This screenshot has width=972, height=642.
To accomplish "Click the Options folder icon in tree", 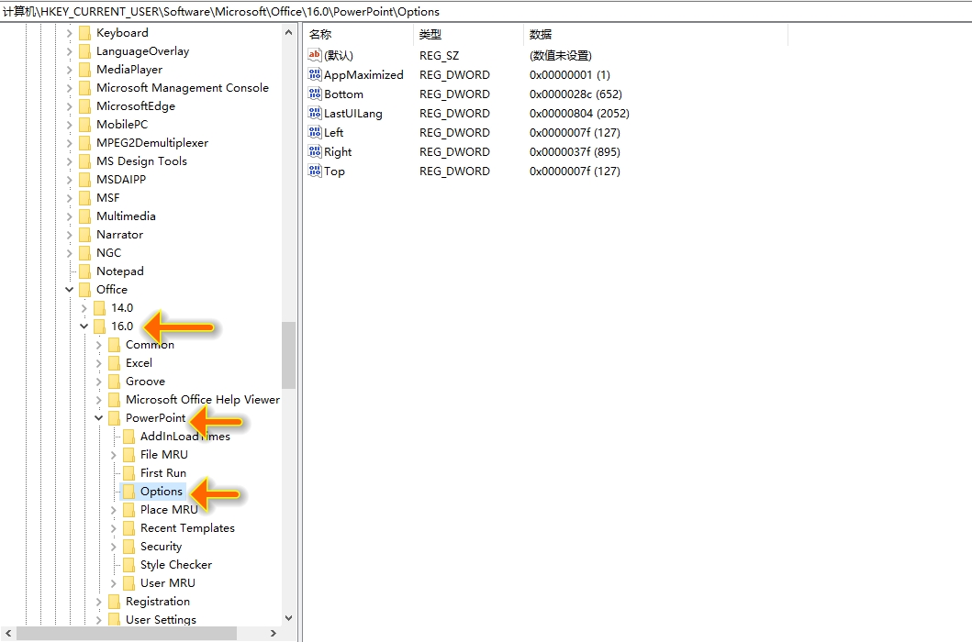I will click(x=128, y=491).
